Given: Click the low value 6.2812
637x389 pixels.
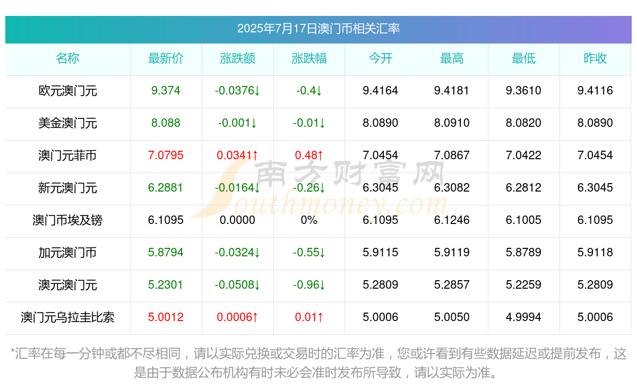Looking at the screenshot, I should pyautogui.click(x=524, y=188).
